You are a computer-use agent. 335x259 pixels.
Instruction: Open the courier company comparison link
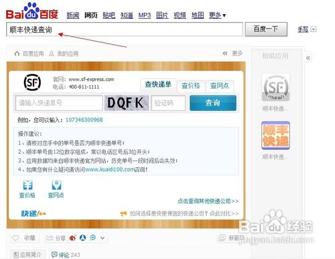point(184,213)
